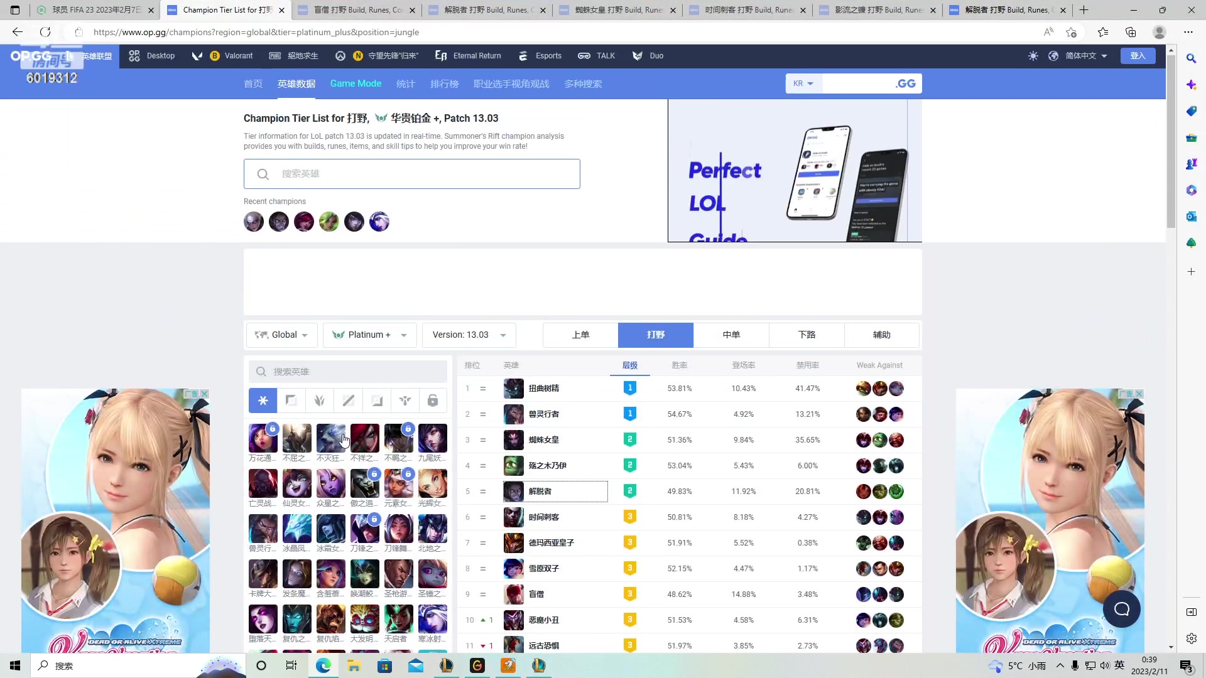
Task: Sort table by 胜率 column
Action: pyautogui.click(x=680, y=365)
